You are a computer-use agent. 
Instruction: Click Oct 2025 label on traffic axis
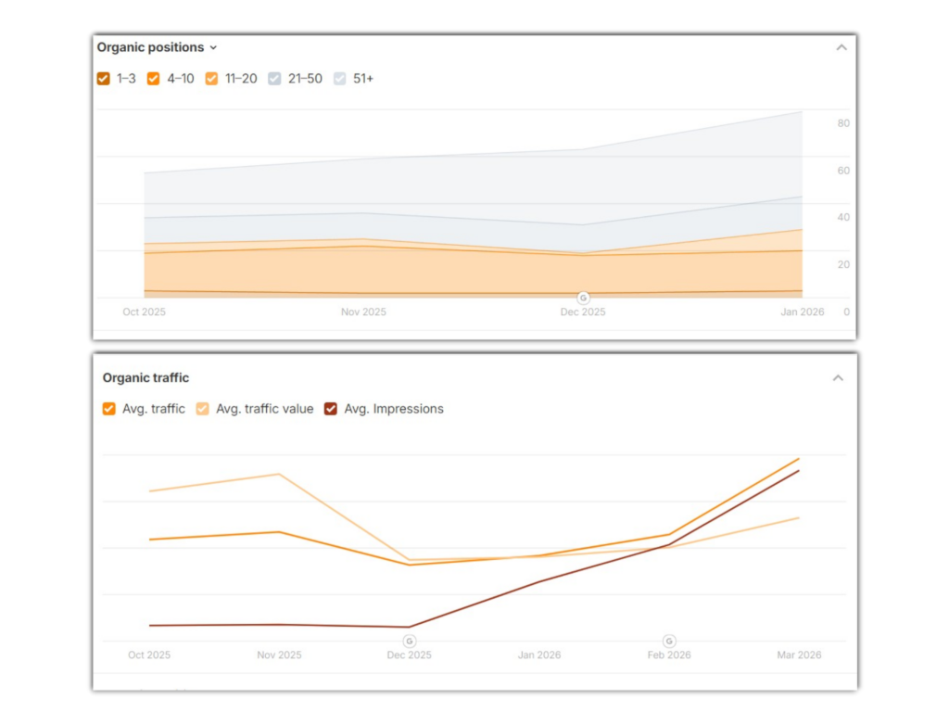(149, 655)
